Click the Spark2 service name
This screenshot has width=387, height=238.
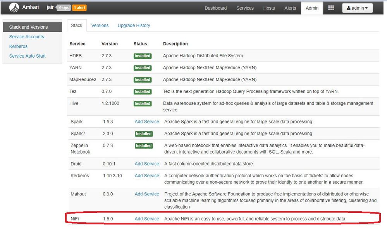point(77,134)
